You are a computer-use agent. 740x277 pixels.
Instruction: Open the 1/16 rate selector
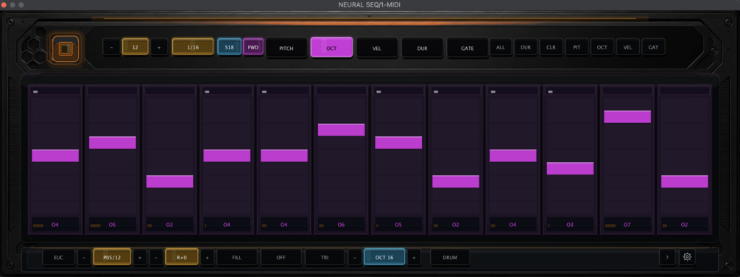(x=193, y=47)
